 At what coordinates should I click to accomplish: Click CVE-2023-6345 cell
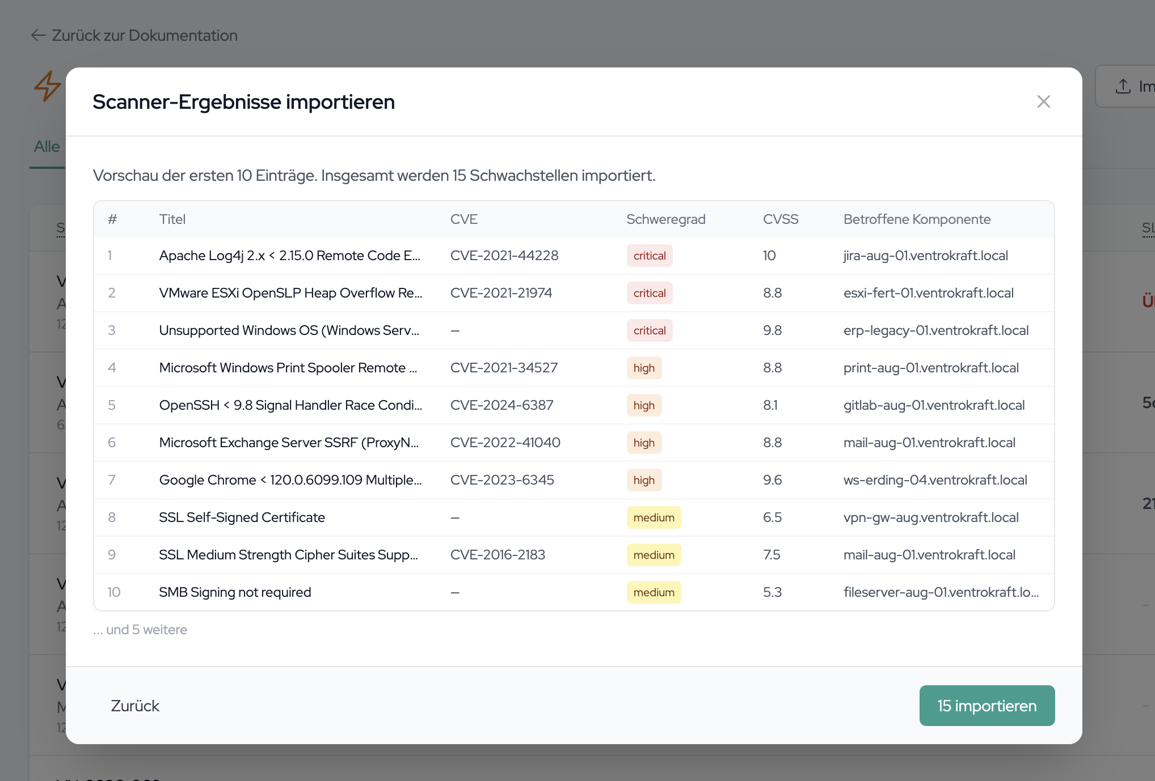point(502,480)
